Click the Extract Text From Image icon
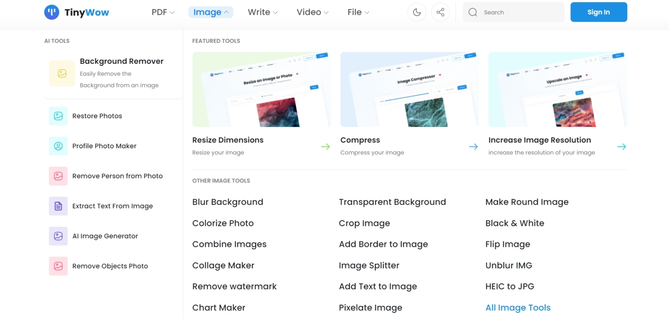 pyautogui.click(x=58, y=206)
